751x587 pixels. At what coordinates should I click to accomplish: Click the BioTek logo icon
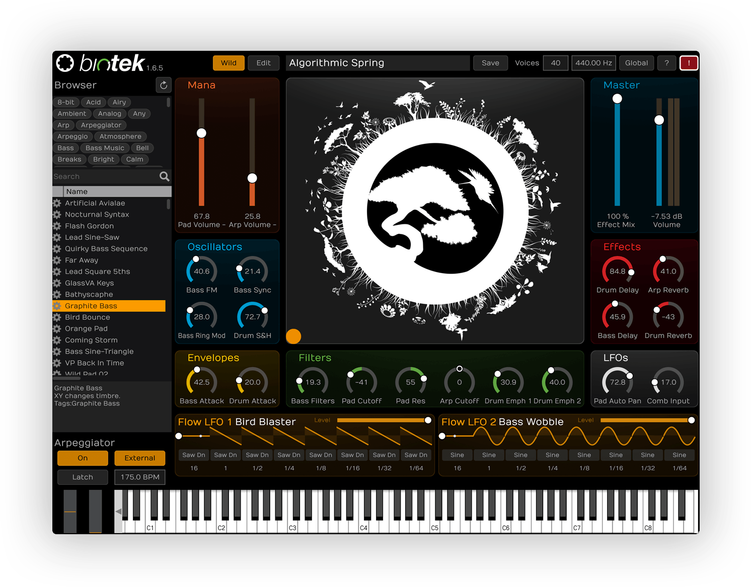coord(64,63)
